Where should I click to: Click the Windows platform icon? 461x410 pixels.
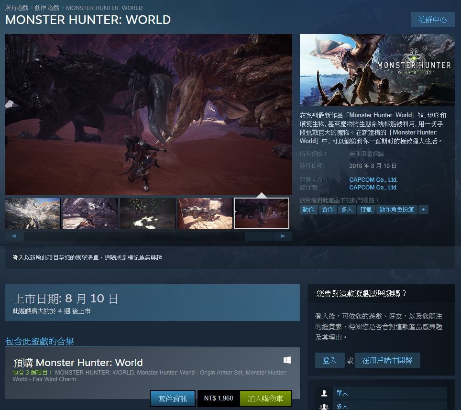(287, 360)
